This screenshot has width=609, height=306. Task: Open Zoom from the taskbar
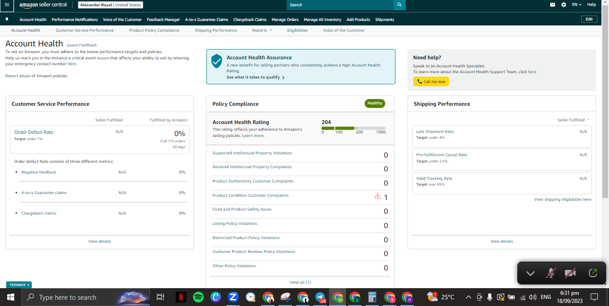(x=233, y=297)
